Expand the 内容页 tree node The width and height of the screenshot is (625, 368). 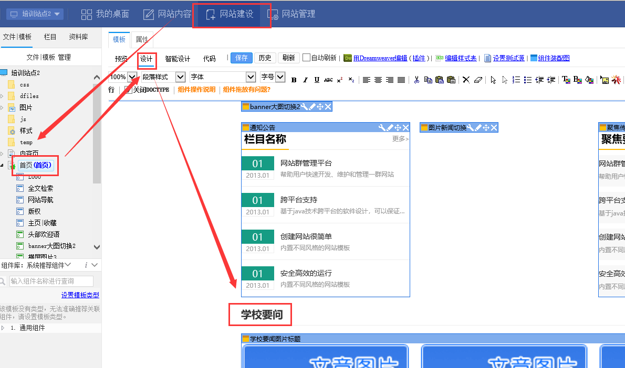(3, 154)
